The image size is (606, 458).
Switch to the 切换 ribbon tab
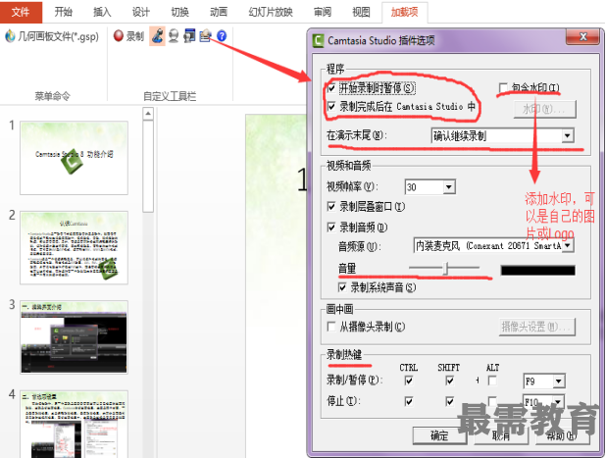point(179,12)
